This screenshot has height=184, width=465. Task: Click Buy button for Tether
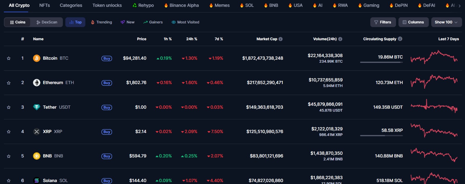(107, 108)
